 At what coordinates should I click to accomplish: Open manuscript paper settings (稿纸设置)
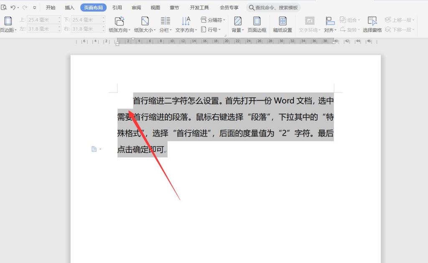(x=283, y=21)
